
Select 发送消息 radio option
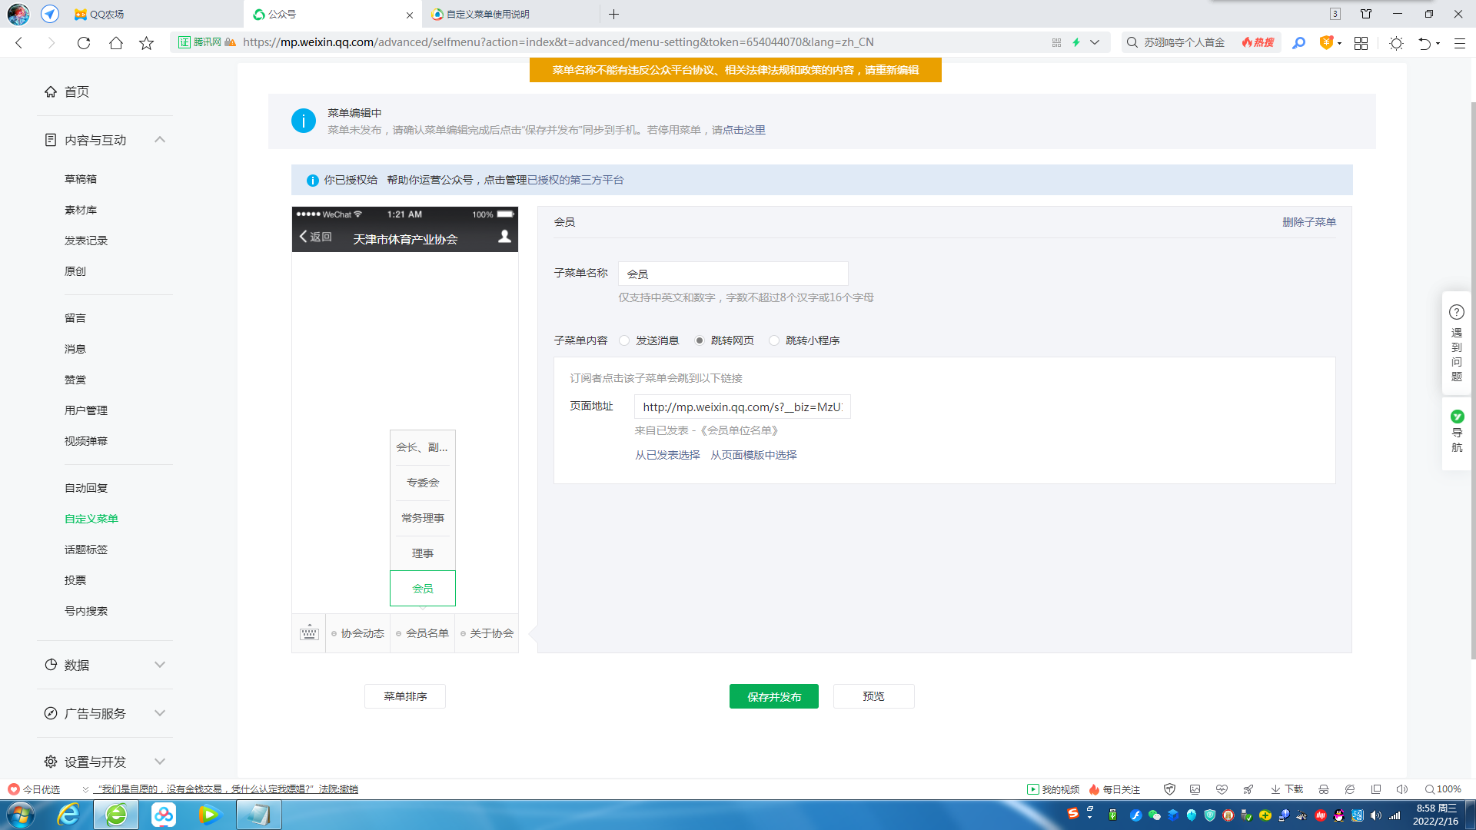click(x=624, y=340)
